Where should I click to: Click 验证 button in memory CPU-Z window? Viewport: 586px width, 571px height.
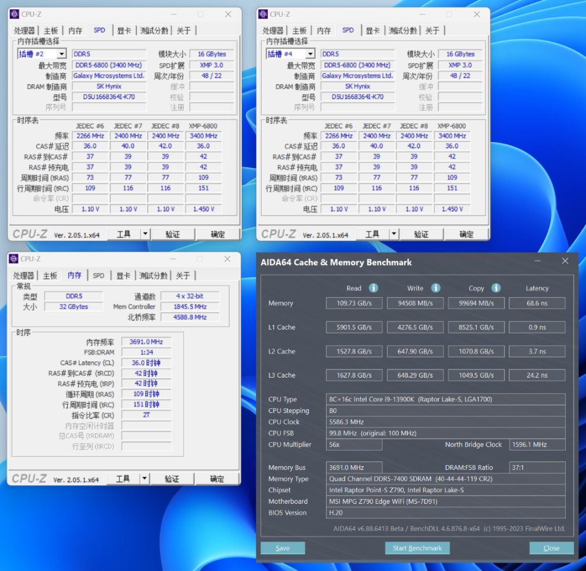click(x=172, y=478)
